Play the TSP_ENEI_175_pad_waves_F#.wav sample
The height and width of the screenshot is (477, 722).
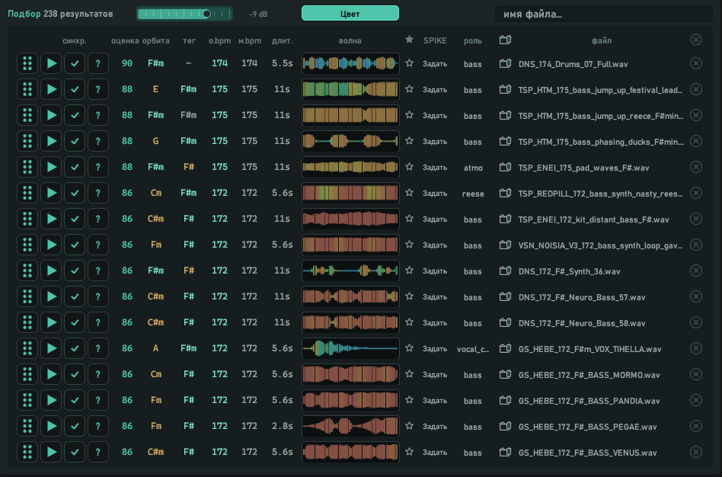[51, 167]
